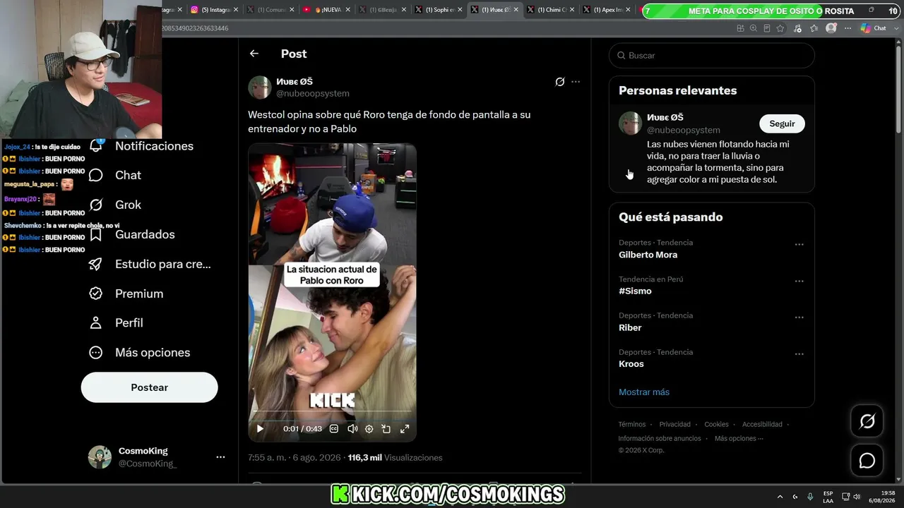
Task: Open Grok from the sidebar
Action: (114, 205)
